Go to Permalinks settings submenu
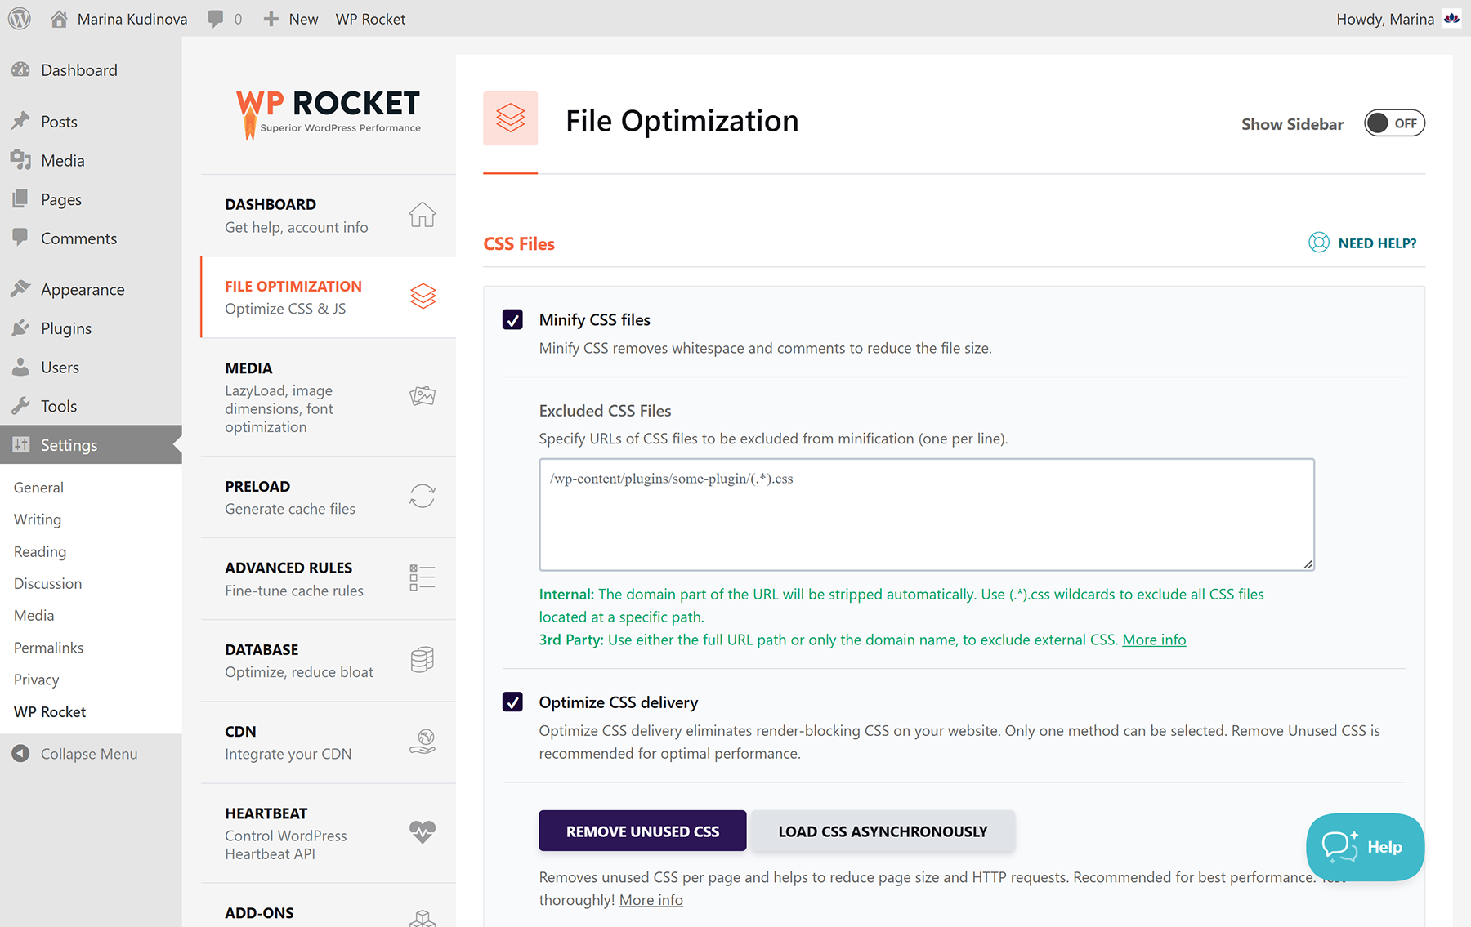Screen dimensions: 1471x927 [x=48, y=648]
